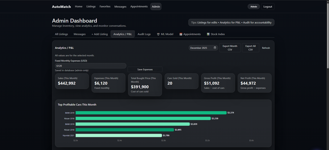Viewport: 329px width, 150px height.
Task: Open the December 2025 month selector
Action: click(x=203, y=48)
